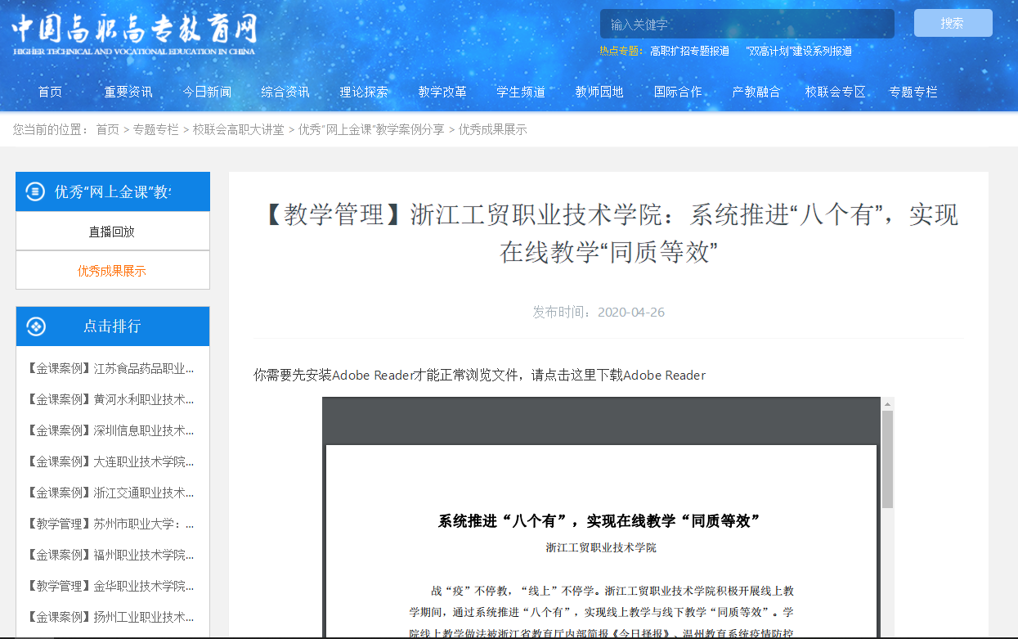
Task: Select 优秀成果展示 in the left sidebar
Action: (112, 271)
